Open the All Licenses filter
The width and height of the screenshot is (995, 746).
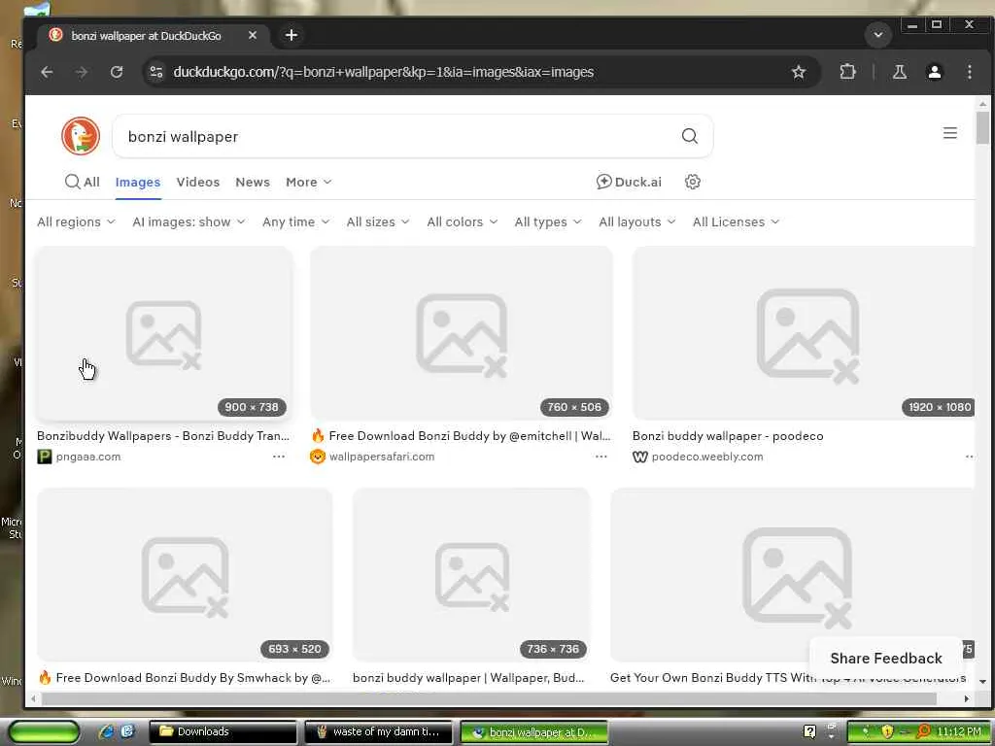click(736, 222)
